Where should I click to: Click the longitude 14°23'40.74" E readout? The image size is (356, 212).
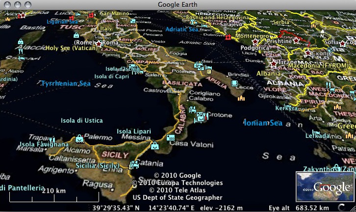point(172,208)
